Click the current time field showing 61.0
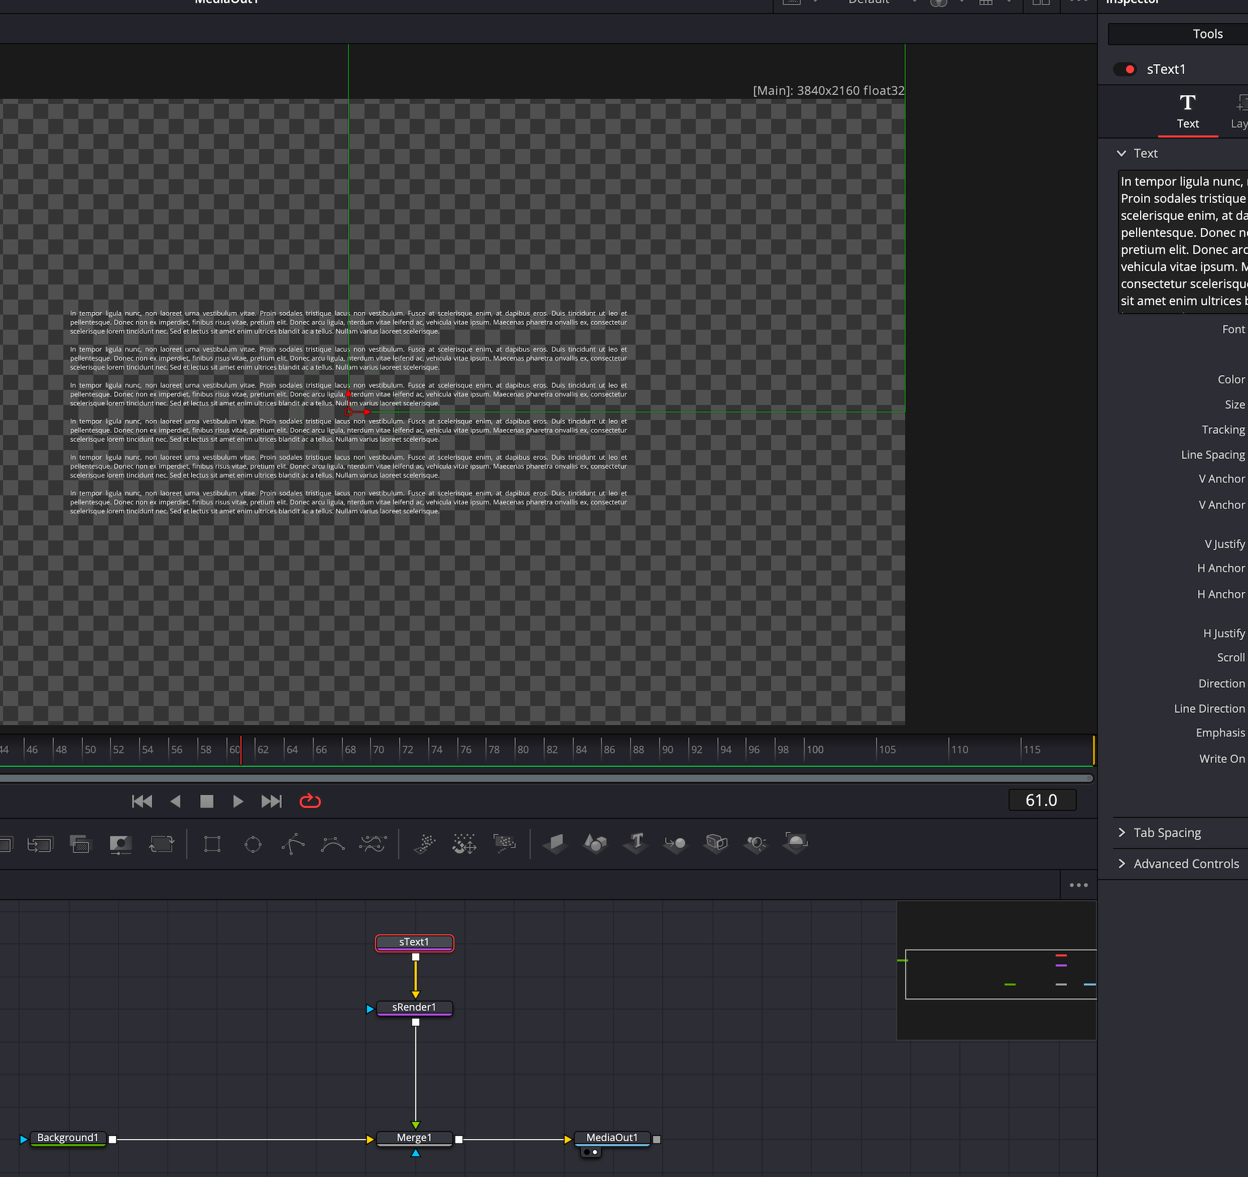 pyautogui.click(x=1042, y=800)
